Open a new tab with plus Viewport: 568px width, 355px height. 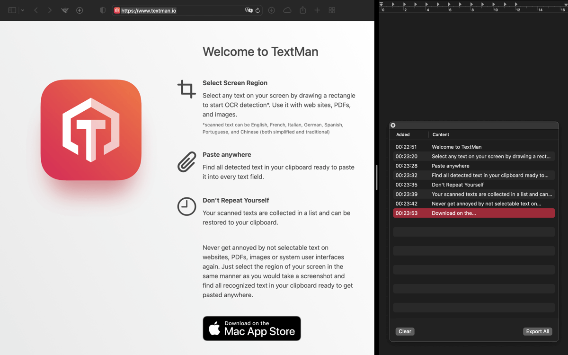(x=317, y=10)
